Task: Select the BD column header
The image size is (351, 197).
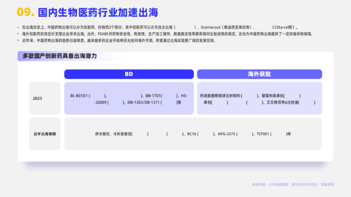Action: click(x=129, y=74)
